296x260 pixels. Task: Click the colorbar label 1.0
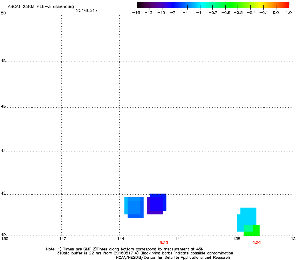tap(289, 13)
